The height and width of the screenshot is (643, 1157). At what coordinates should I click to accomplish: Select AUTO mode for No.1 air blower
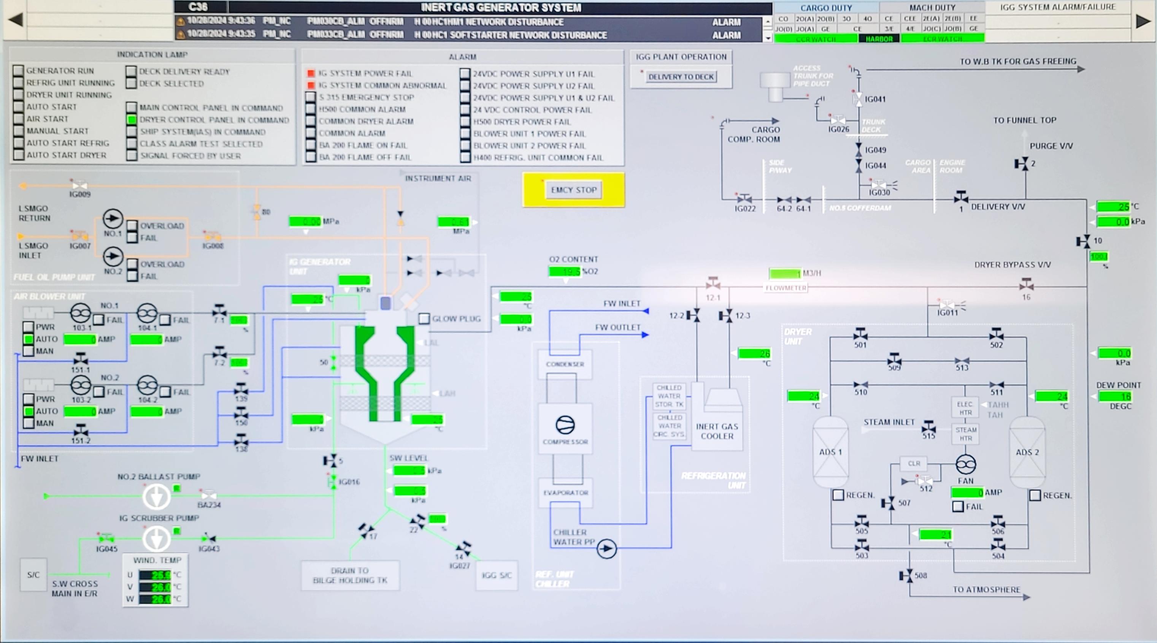28,339
